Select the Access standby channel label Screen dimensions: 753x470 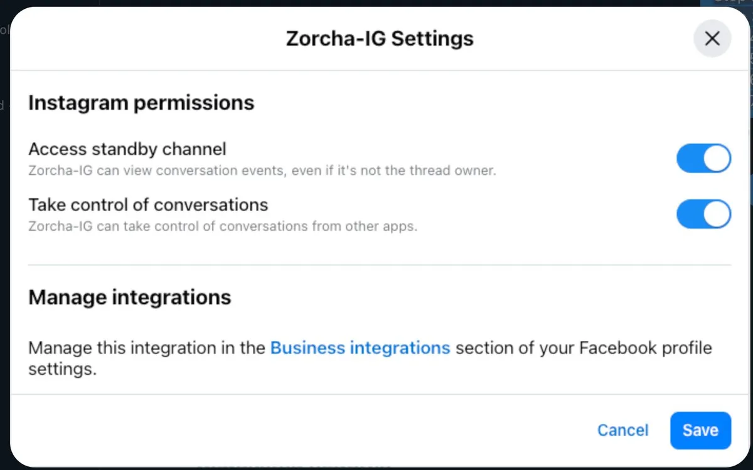(x=127, y=149)
